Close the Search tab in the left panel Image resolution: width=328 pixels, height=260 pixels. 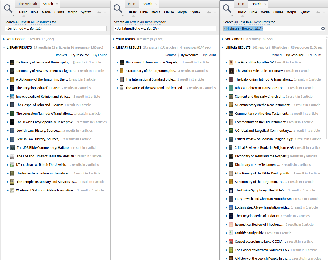coord(57,4)
